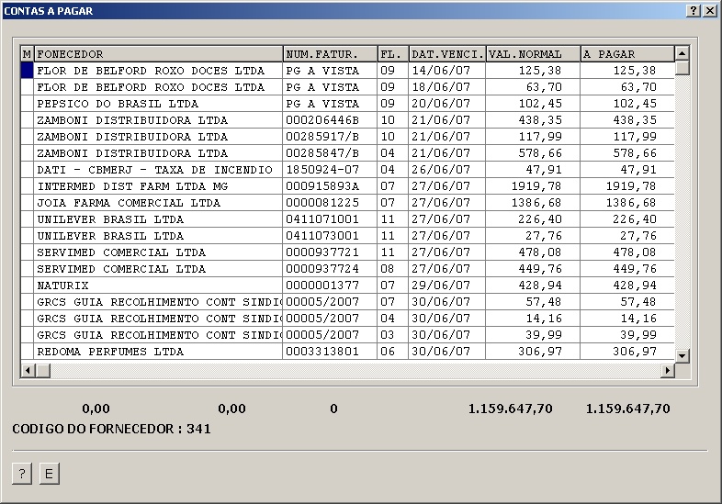Click A PAGAR amount 14,16
722x504 pixels.
[x=638, y=319]
